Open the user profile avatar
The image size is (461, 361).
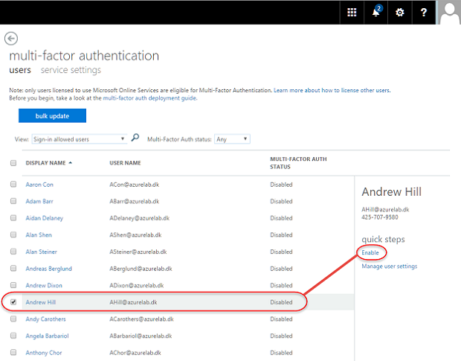point(448,12)
